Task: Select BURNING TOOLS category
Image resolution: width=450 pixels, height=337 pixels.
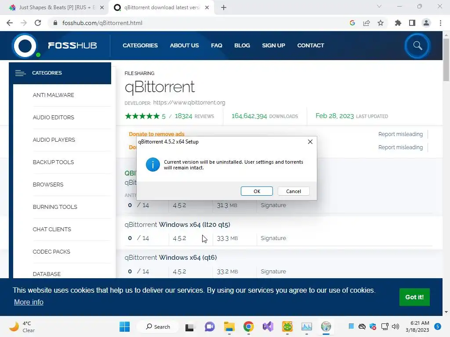Action: point(55,207)
